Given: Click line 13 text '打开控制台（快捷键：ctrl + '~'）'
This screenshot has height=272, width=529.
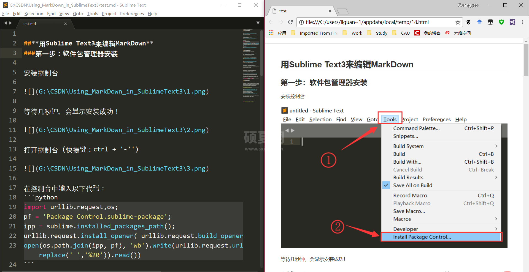Looking at the screenshot, I should (x=81, y=149).
